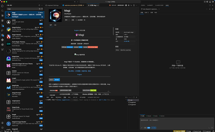This screenshot has height=132, width=215.
Task: Open the AUGMENT NEXT EDIT panel tab
Action: coord(93,97)
